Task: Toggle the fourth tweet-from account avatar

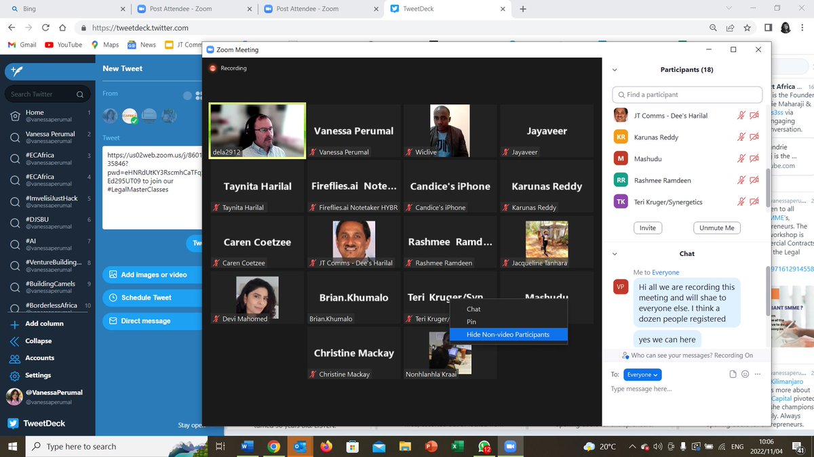Action: coord(169,116)
